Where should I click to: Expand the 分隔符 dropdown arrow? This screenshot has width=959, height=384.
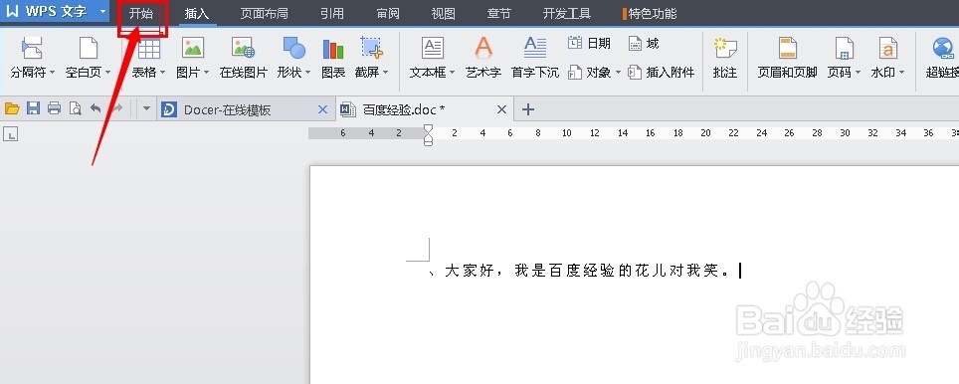tap(52, 73)
